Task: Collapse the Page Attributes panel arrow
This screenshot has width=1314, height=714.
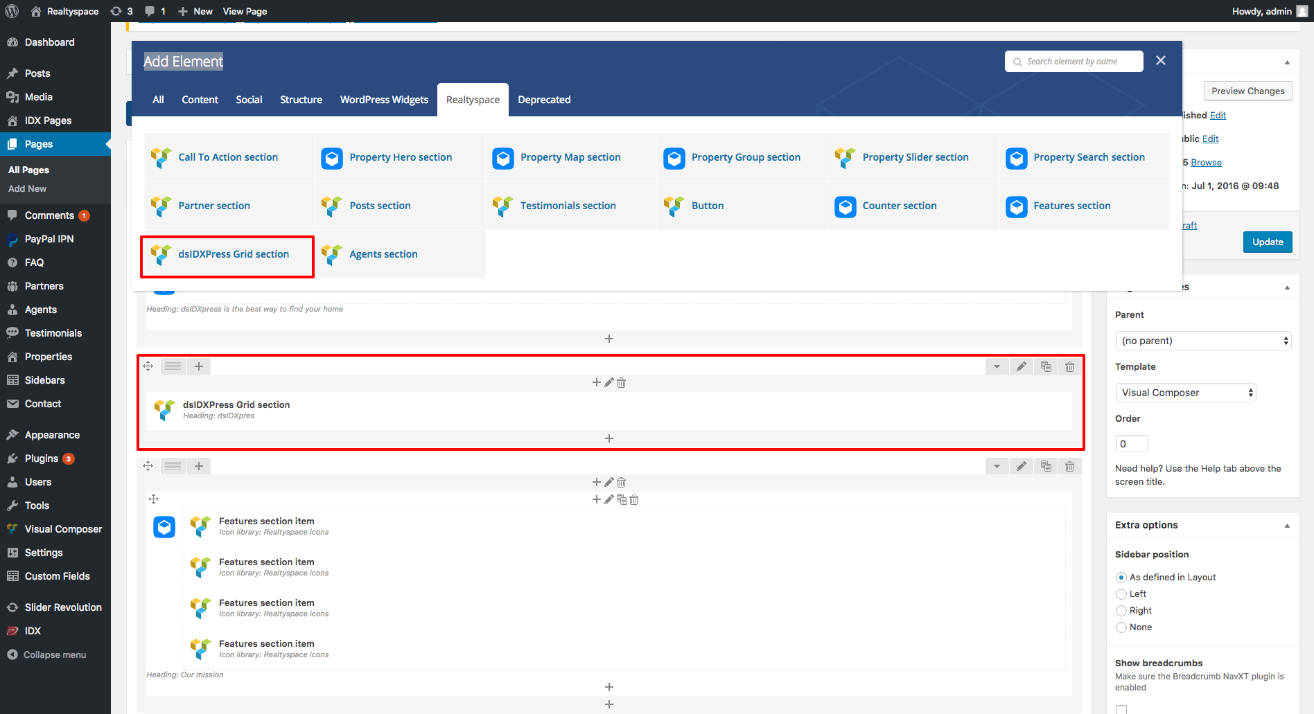Action: (x=1287, y=287)
